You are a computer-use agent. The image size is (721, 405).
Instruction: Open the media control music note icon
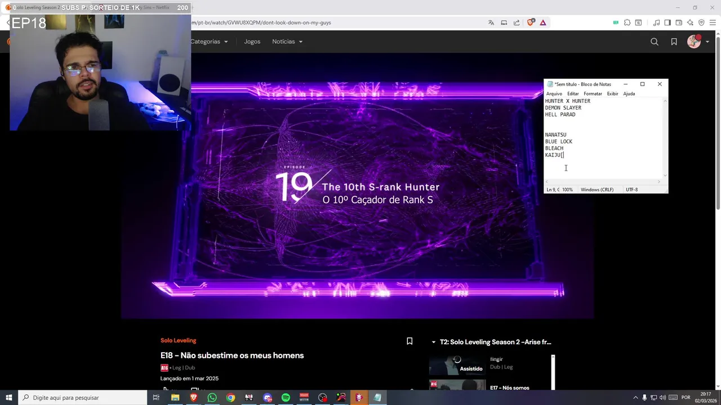(656, 22)
